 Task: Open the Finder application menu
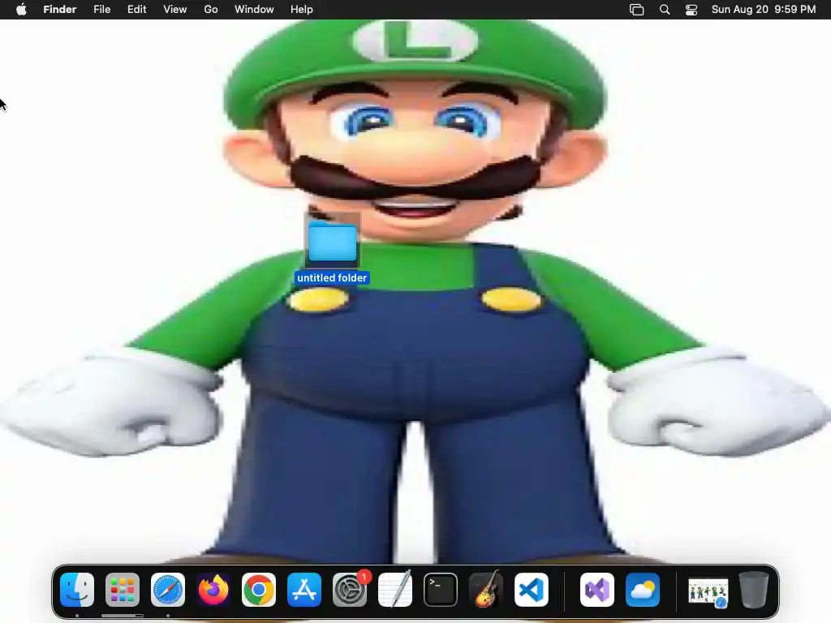60,10
